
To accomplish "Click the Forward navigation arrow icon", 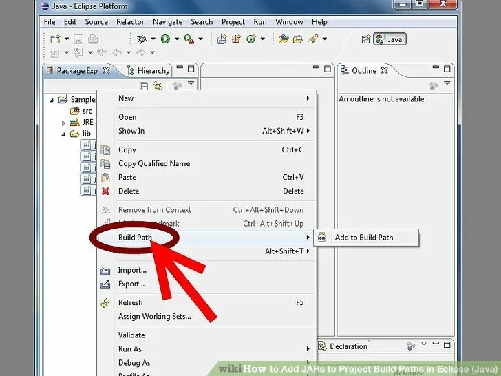I will click(x=141, y=52).
